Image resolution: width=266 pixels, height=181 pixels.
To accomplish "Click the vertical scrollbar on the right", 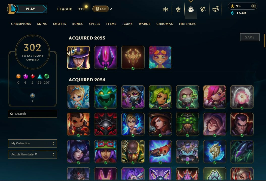I will [264, 41].
